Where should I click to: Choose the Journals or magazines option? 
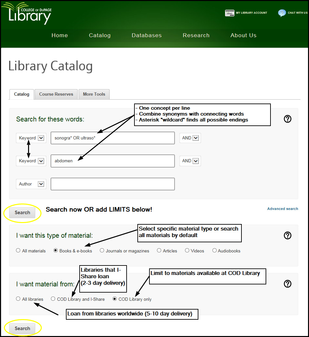tap(102, 250)
